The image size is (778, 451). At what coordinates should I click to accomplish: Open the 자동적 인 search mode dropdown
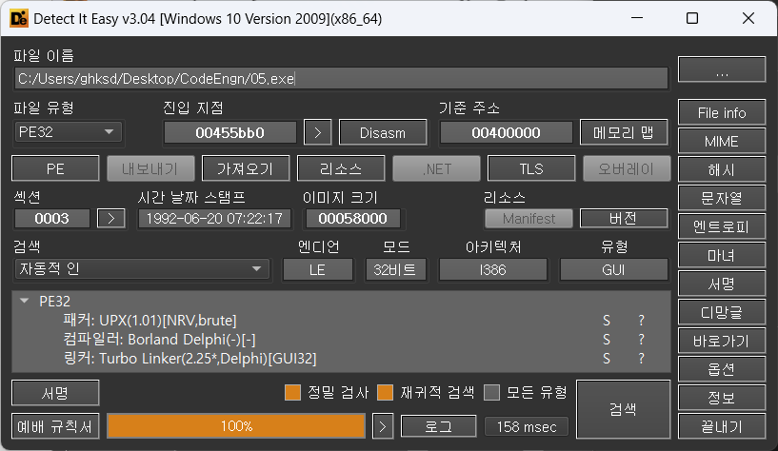pos(143,269)
